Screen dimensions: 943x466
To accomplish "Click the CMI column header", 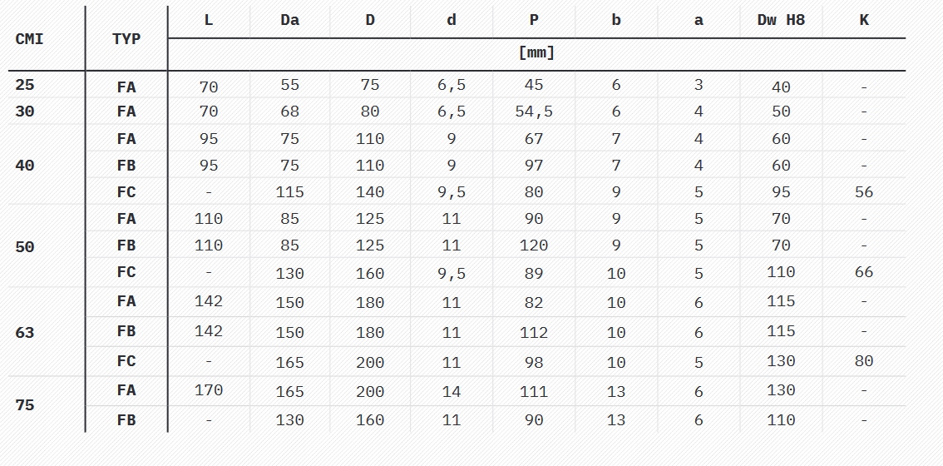I will pos(29,39).
